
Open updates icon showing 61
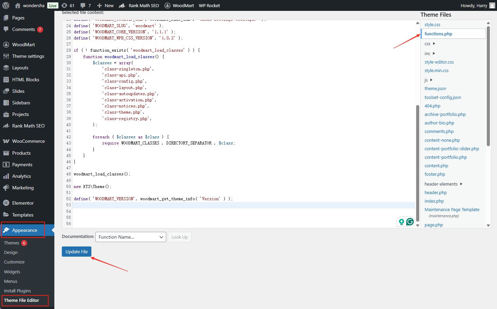pyautogui.click(x=65, y=5)
